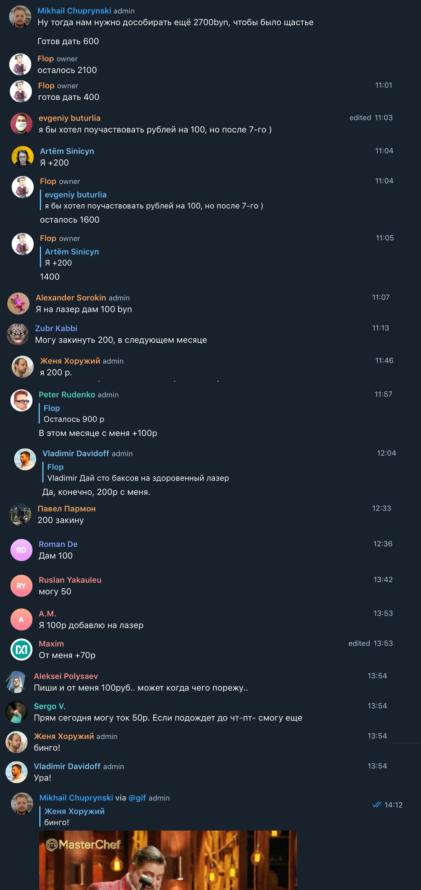Screen dimensions: 421x890
Task: Click evgeniy buturlia's masked avatar
Action: [21, 123]
